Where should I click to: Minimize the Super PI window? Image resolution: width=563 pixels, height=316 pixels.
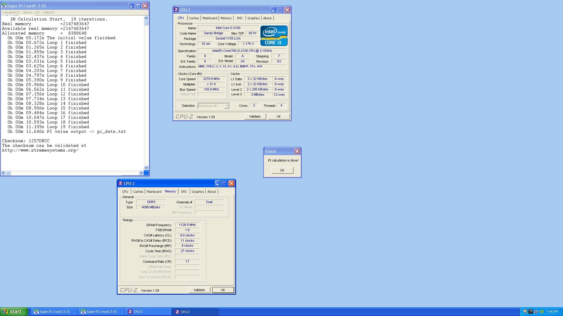(131, 6)
